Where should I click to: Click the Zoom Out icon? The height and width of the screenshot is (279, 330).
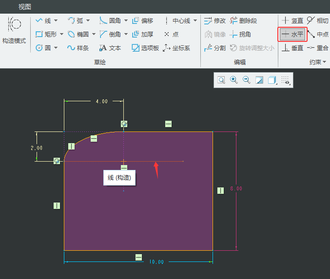tap(247, 80)
